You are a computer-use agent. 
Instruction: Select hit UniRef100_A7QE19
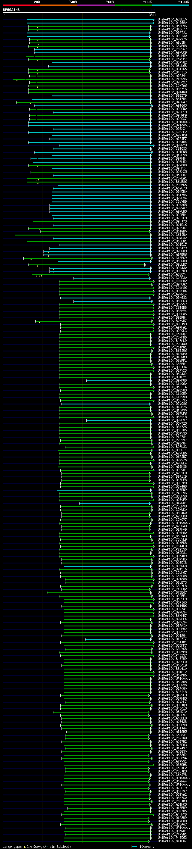[x=172, y=112]
